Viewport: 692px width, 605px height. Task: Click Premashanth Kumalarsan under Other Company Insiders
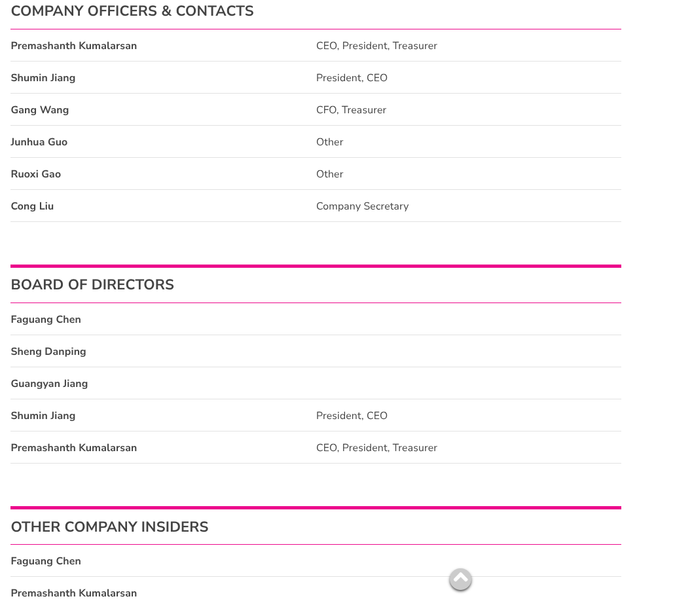click(74, 593)
